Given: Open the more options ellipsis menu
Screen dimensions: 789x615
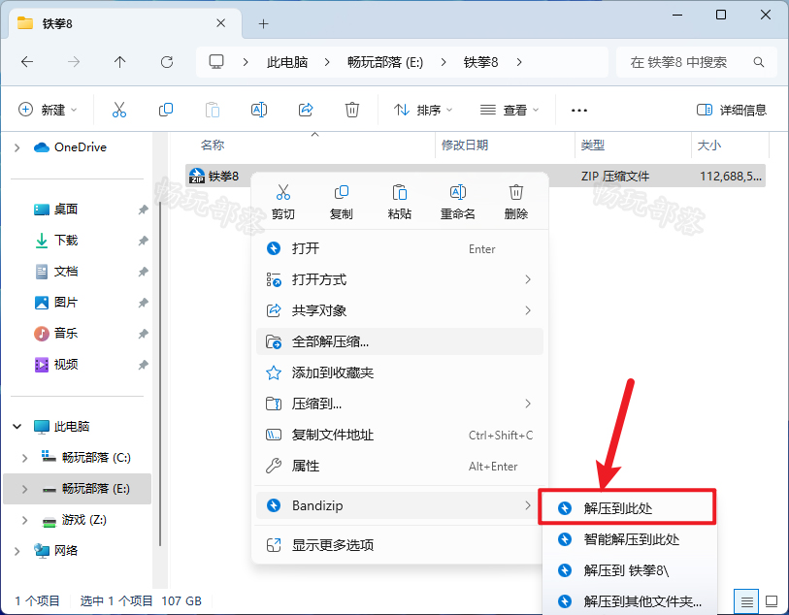Looking at the screenshot, I should 579,111.
